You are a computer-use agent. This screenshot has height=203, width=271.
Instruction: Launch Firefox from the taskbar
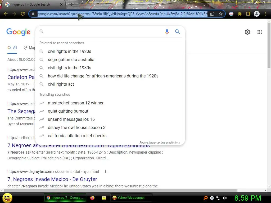tap(92, 198)
